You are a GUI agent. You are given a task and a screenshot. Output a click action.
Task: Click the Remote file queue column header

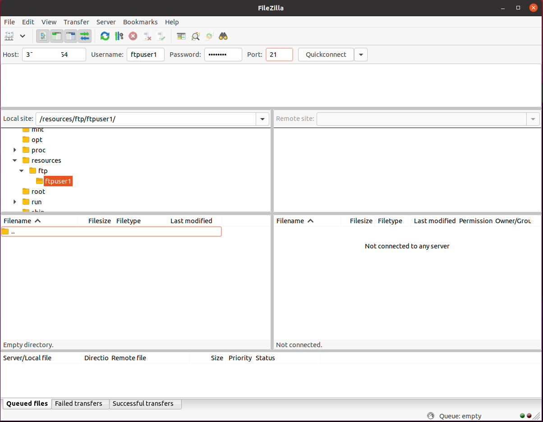click(x=149, y=358)
